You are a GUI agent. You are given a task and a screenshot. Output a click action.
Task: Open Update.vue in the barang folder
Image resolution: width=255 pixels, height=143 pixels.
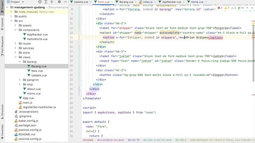(x=39, y=75)
